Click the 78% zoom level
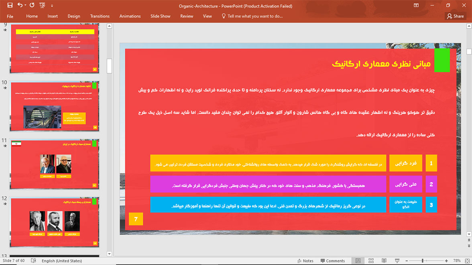This screenshot has height=265, width=472. (x=457, y=261)
